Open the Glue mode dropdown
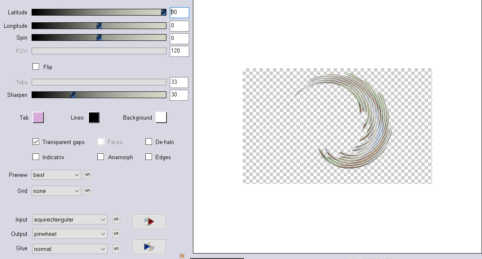Viewport: 482px width, 259px height. 70,249
